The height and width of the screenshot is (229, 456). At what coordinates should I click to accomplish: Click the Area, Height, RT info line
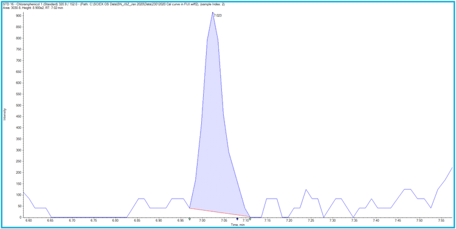[33, 8]
